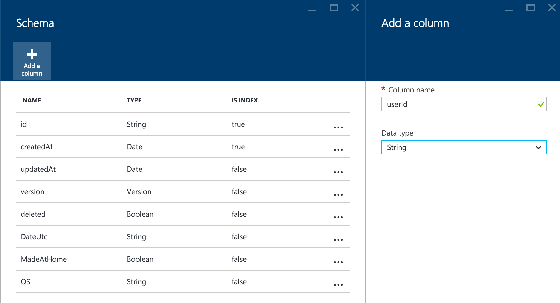Open the ellipsis menu for createdAt row
Viewport: 560px width, 303px height.
(338, 150)
